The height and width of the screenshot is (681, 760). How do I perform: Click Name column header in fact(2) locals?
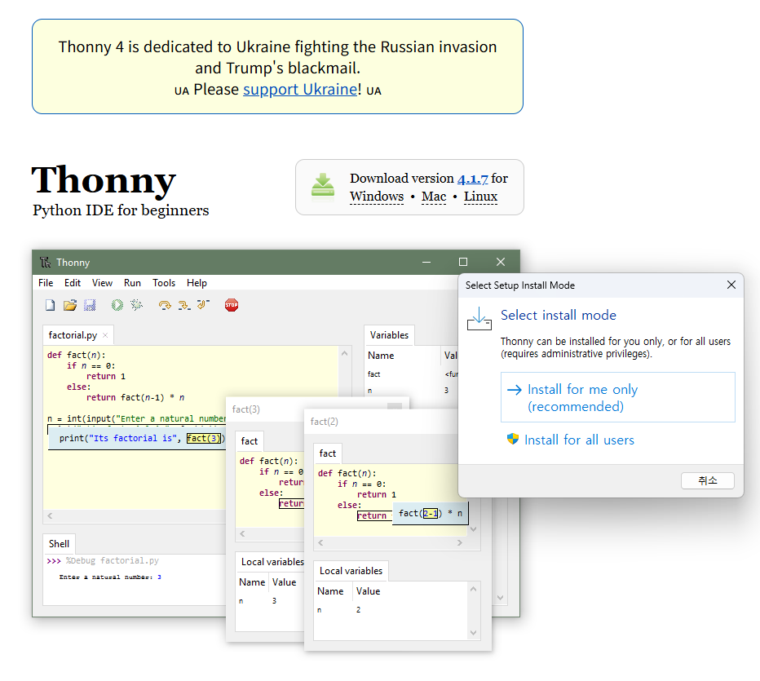click(330, 591)
